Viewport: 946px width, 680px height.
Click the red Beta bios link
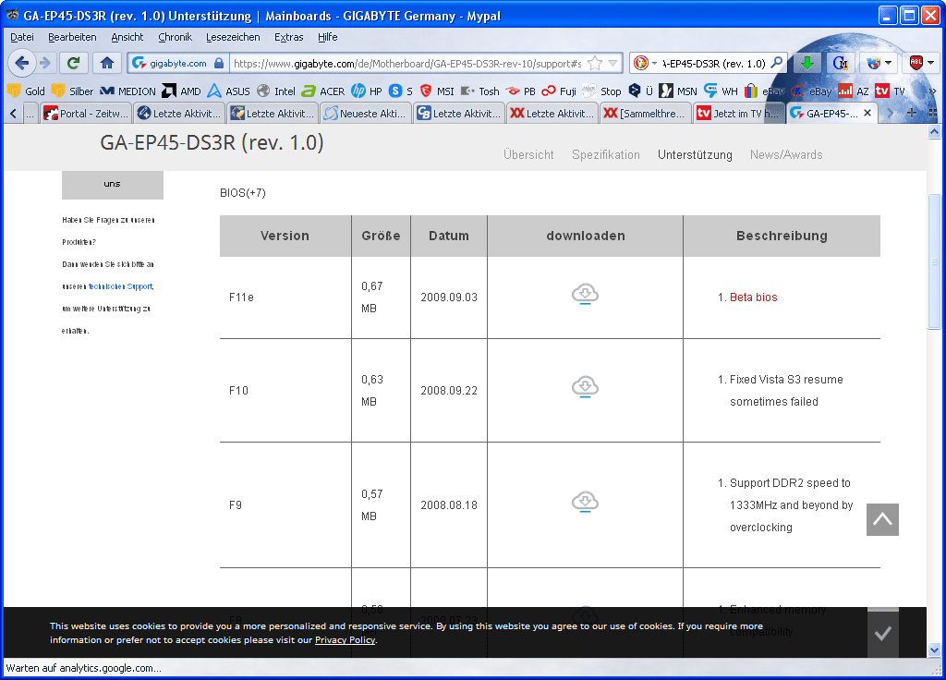[754, 297]
